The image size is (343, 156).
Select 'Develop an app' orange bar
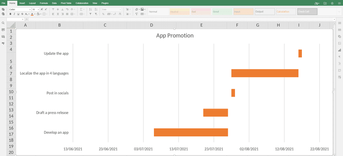(x=191, y=132)
